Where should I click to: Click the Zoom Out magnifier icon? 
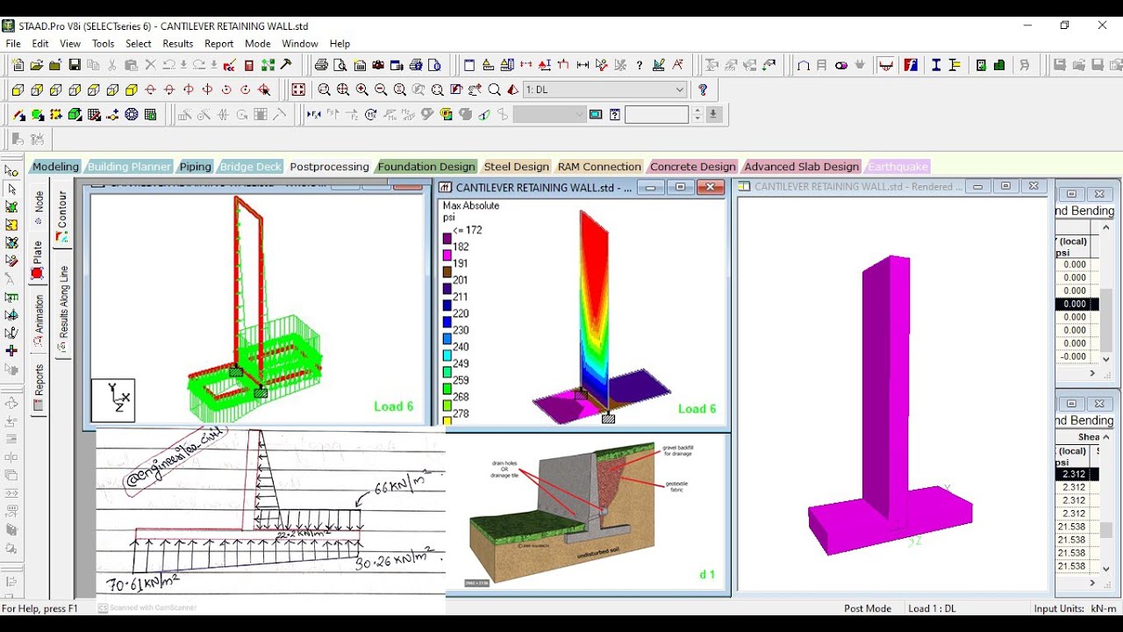point(381,90)
